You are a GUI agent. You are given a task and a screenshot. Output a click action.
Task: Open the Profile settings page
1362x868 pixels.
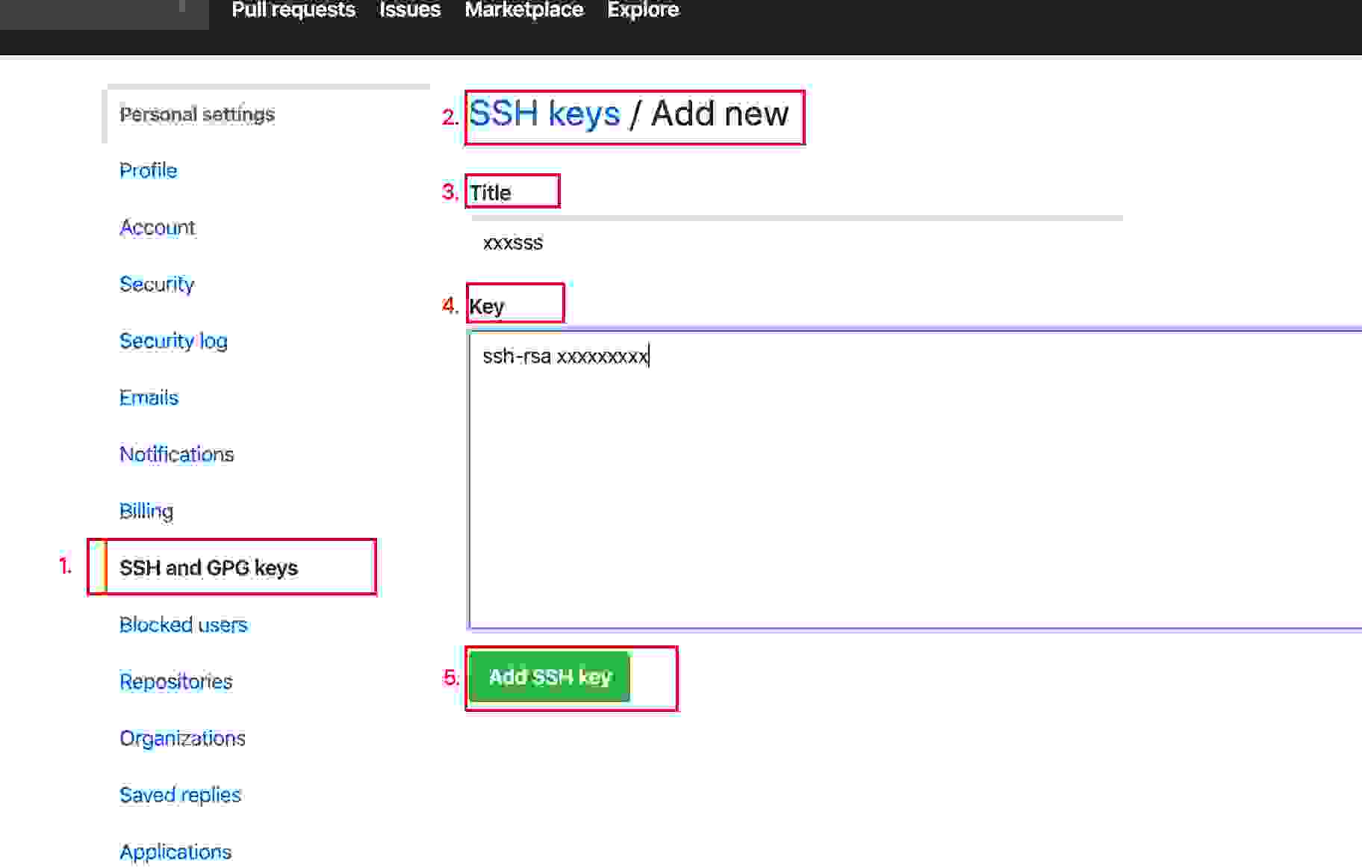[148, 170]
